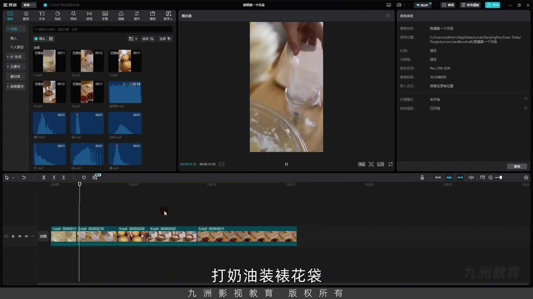Toggle 原画 original quality preview icon
Screen dimensions: 533x299
pos(361,164)
